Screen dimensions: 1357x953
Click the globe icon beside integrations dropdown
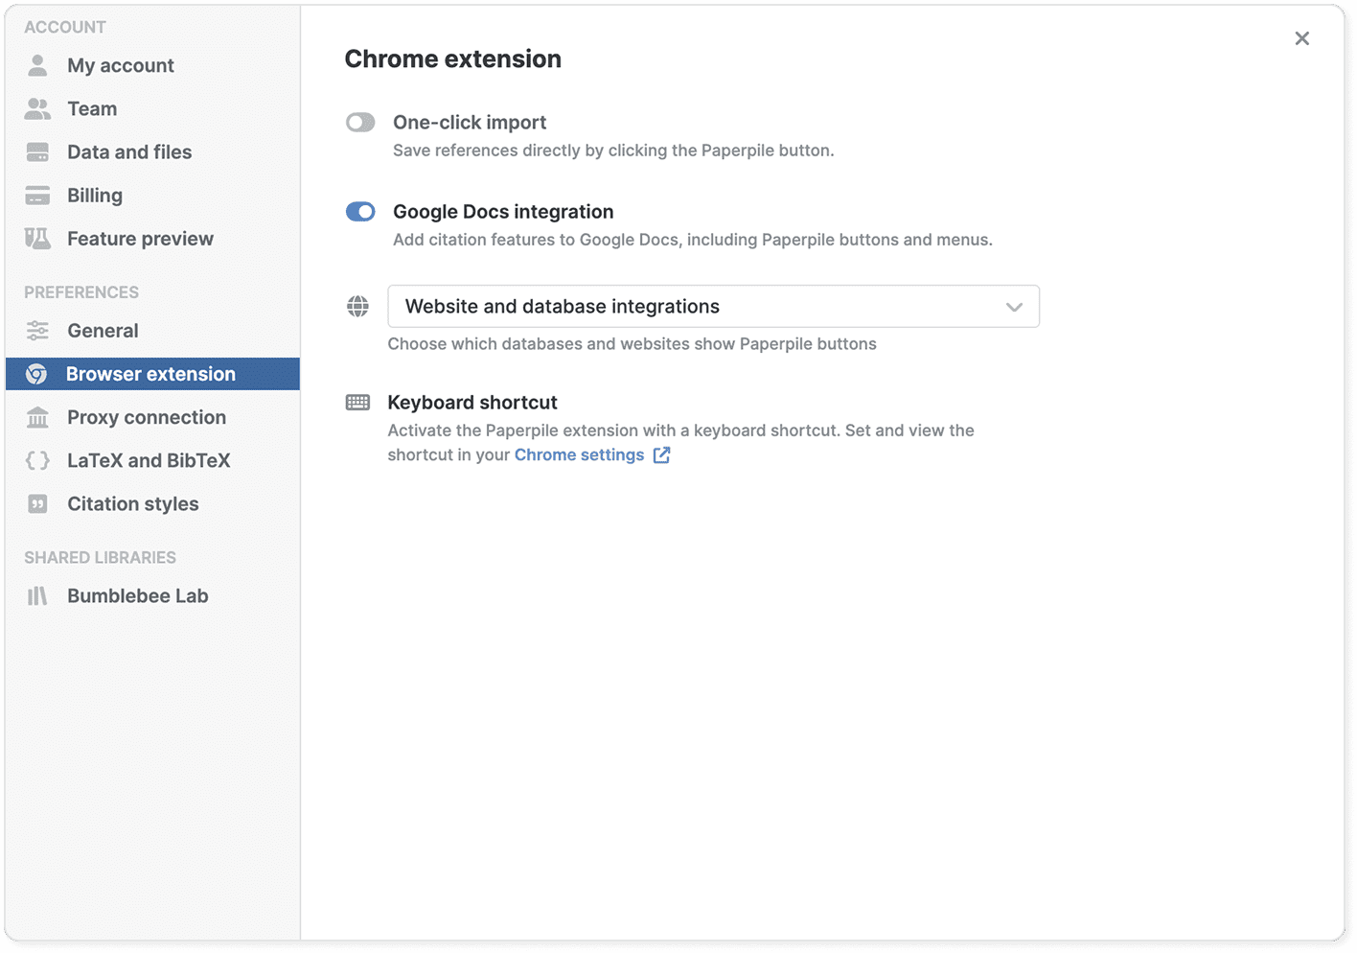(357, 306)
